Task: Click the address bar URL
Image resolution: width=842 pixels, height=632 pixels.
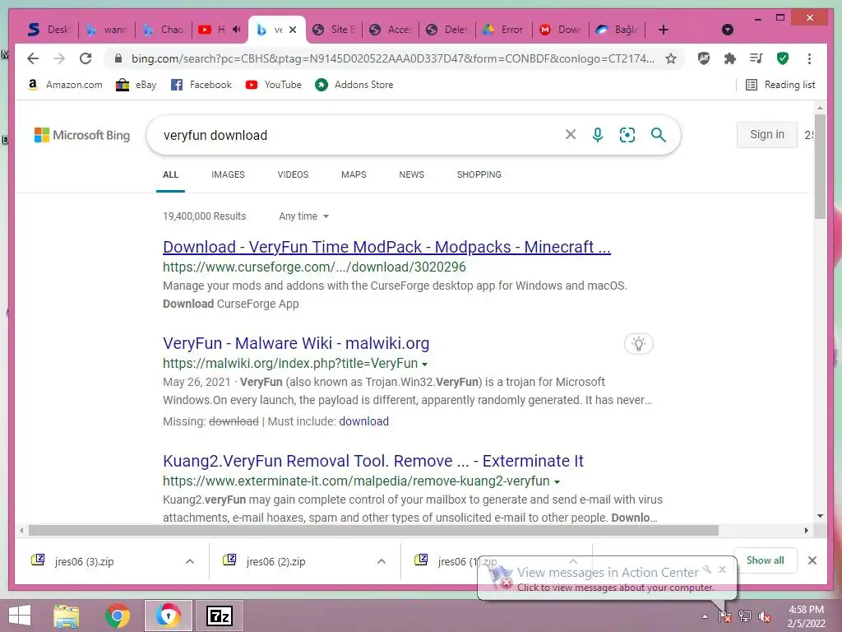Action: 392,58
